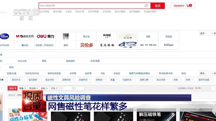Open the 数量 filter dropdown

point(114,80)
